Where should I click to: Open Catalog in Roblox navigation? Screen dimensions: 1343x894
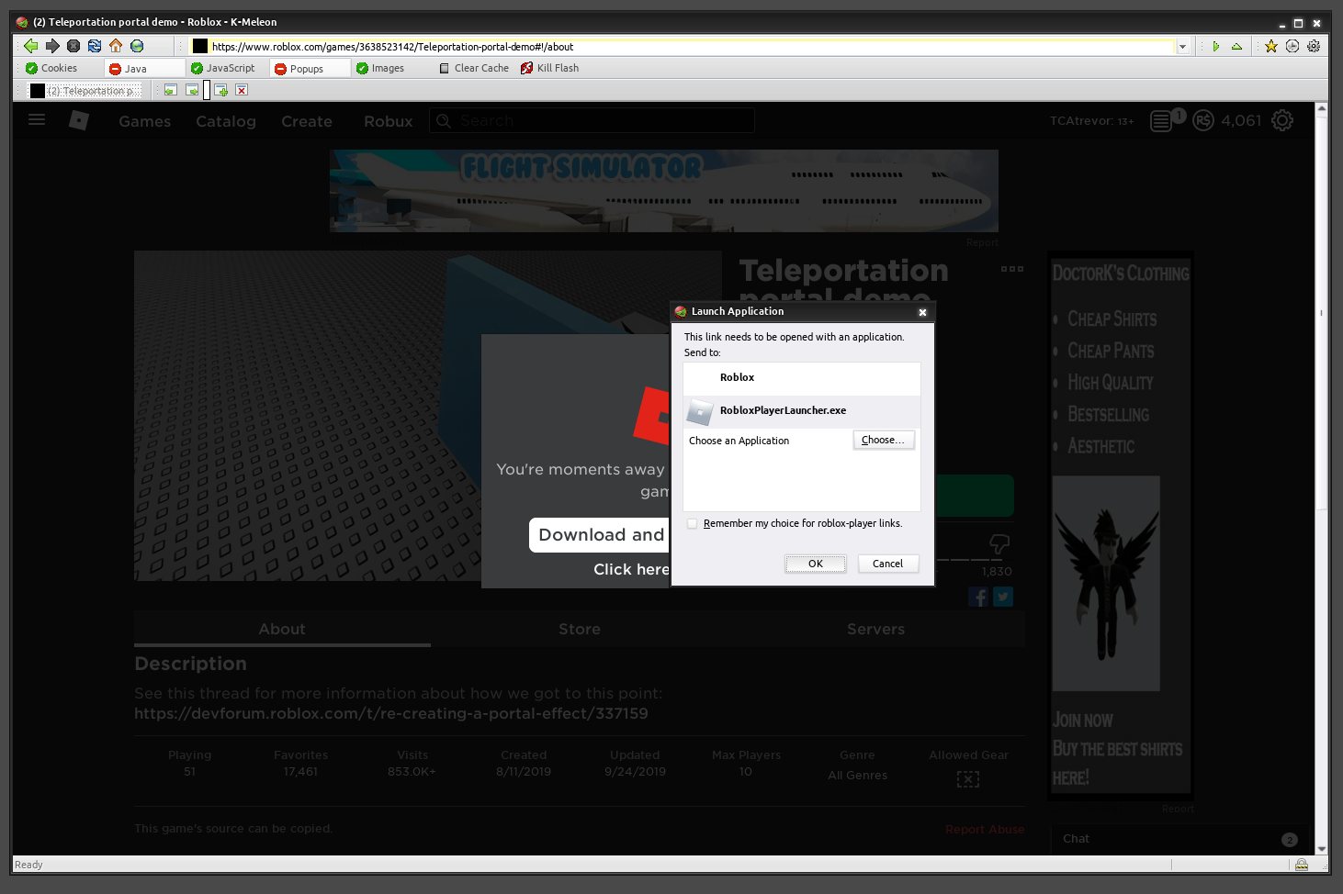pos(226,121)
